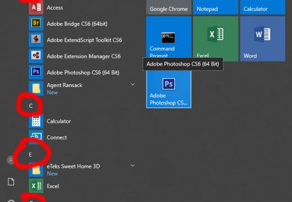
Task: Click the letter C group header
Action: [31, 106]
